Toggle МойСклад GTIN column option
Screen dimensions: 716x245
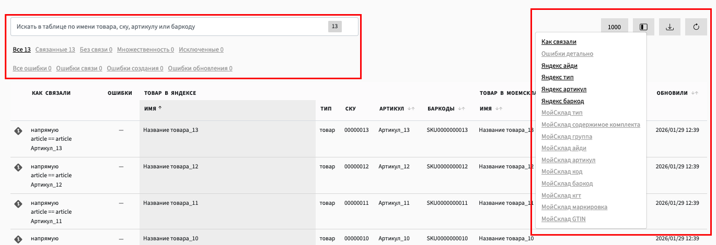(x=563, y=219)
